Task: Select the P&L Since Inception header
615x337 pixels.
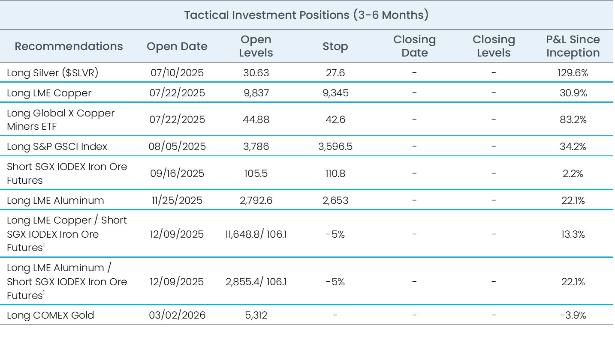Action: [573, 46]
